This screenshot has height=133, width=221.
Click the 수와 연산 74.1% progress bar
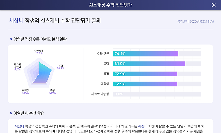[x=157, y=54]
